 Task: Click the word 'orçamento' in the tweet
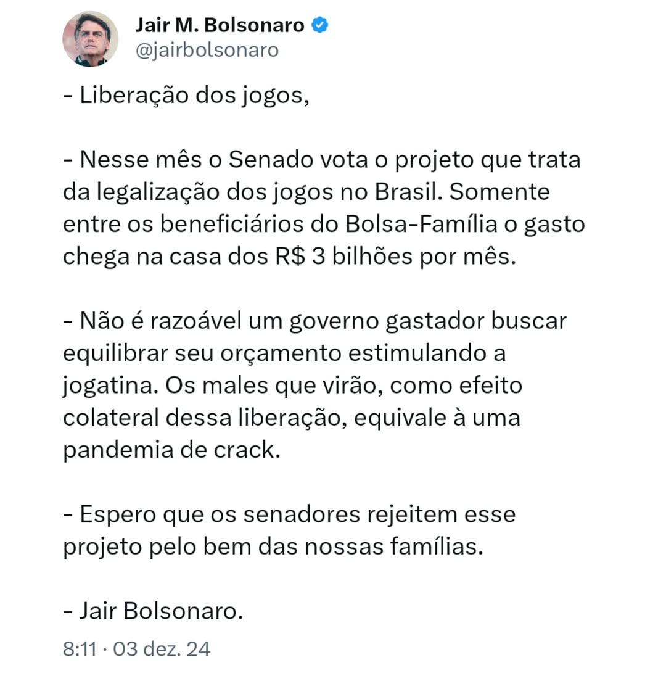[x=281, y=354]
